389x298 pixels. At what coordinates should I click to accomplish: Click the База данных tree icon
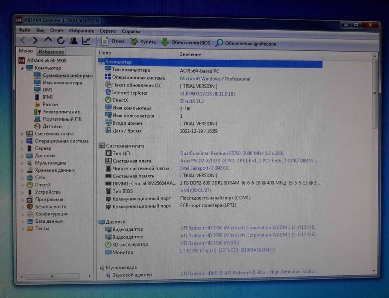coord(30,221)
